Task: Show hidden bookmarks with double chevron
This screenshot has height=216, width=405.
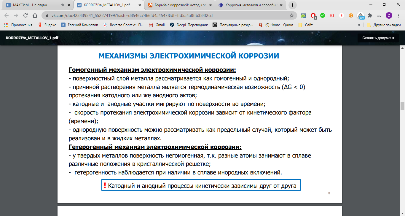Action: [x=359, y=25]
